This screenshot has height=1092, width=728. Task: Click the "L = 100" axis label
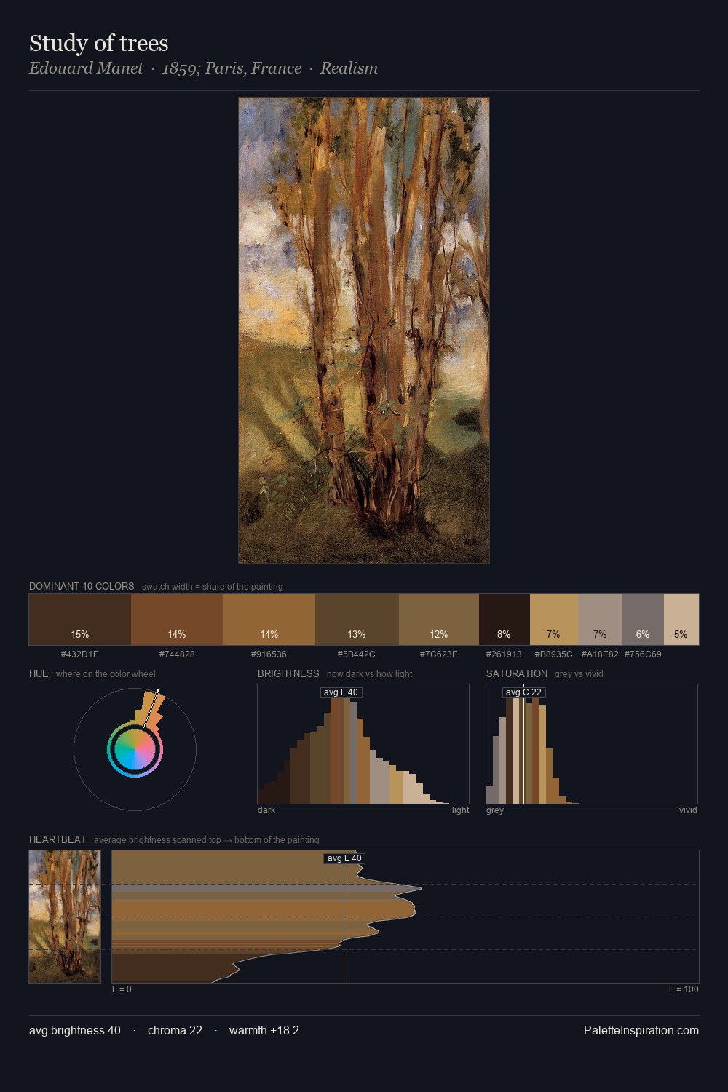pyautogui.click(x=684, y=989)
